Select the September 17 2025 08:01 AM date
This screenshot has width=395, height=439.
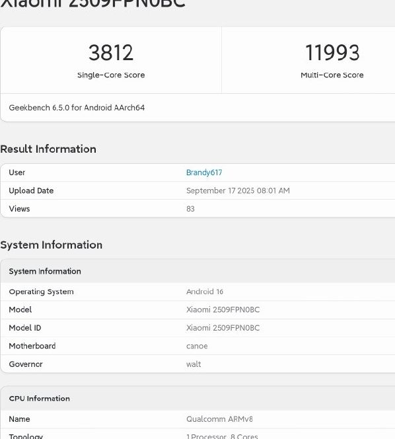tap(238, 190)
